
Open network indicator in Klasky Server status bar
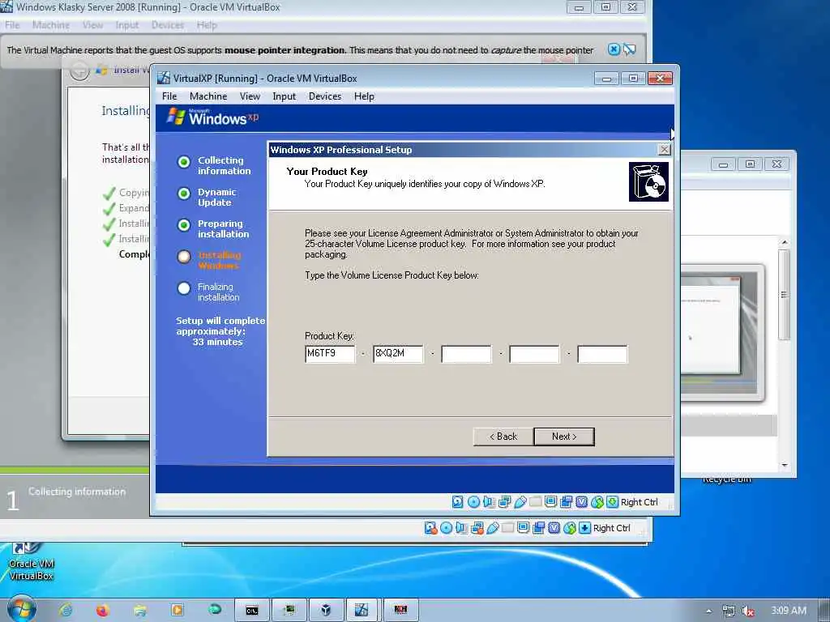(477, 528)
